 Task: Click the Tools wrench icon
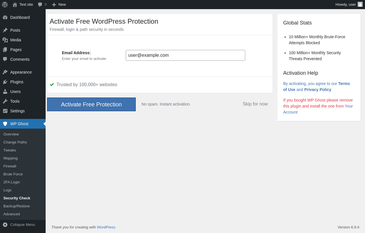click(x=5, y=101)
